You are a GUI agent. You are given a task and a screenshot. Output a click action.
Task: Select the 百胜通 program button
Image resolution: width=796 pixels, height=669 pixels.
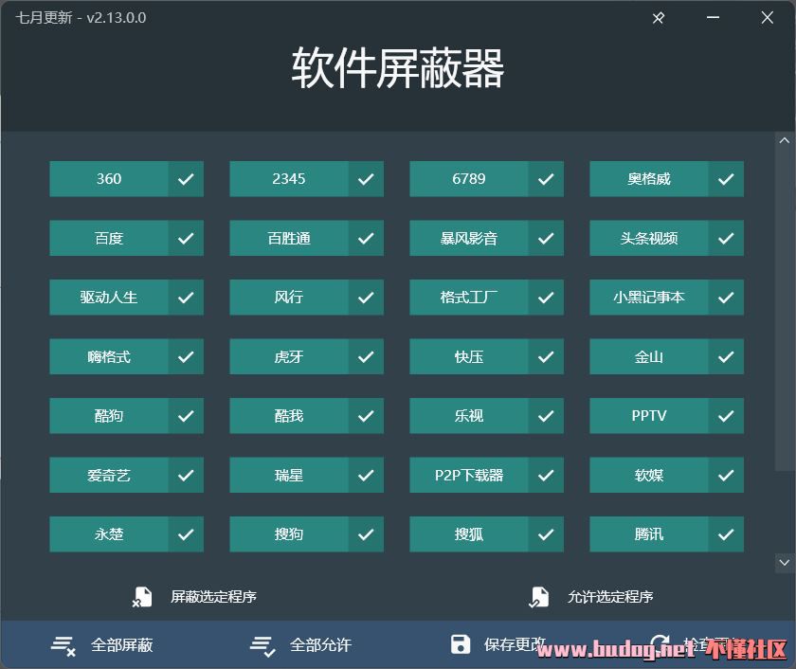[x=289, y=238]
